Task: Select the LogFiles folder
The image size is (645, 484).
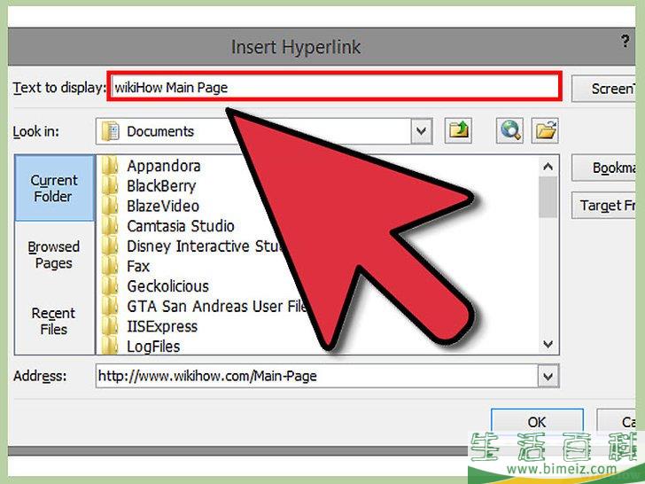Action: [141, 346]
